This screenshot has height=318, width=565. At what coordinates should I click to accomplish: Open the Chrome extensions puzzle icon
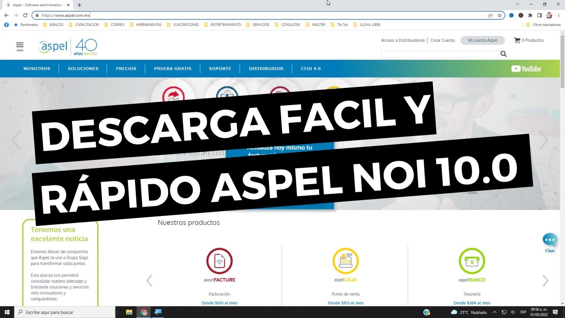pyautogui.click(x=530, y=15)
